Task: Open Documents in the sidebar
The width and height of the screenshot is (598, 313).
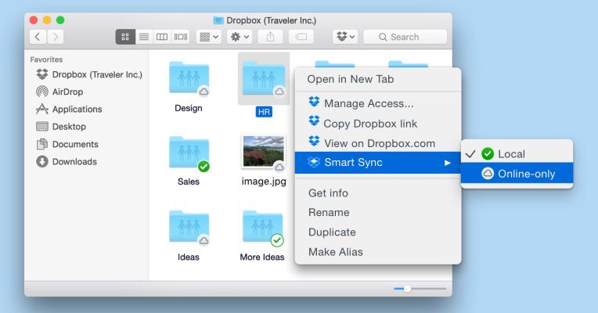Action: tap(67, 144)
